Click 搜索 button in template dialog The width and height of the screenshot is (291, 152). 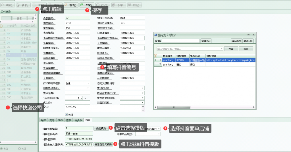(x=231, y=49)
